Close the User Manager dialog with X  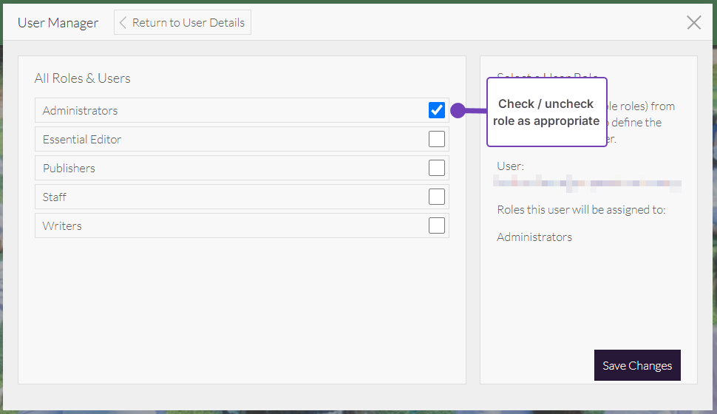pos(693,22)
